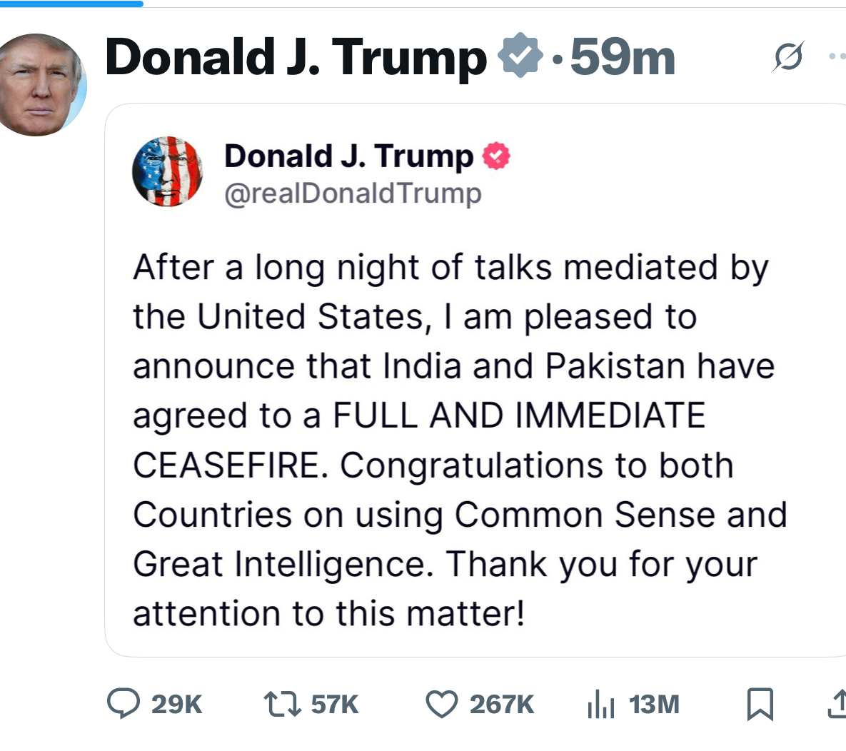
Task: Like the post with the heart icon
Action: 441,705
